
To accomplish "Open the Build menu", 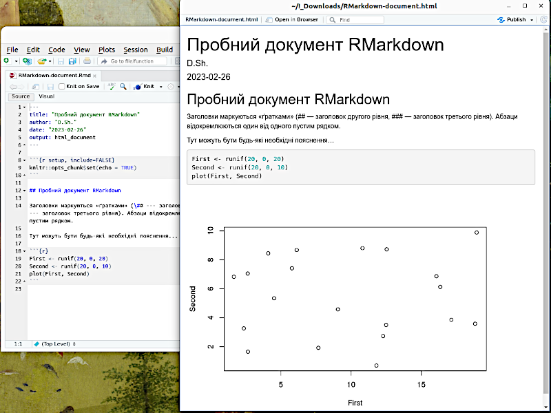I will pyautogui.click(x=165, y=50).
